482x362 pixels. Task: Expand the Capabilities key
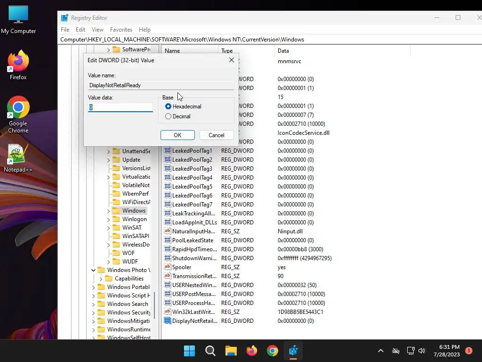click(x=101, y=279)
